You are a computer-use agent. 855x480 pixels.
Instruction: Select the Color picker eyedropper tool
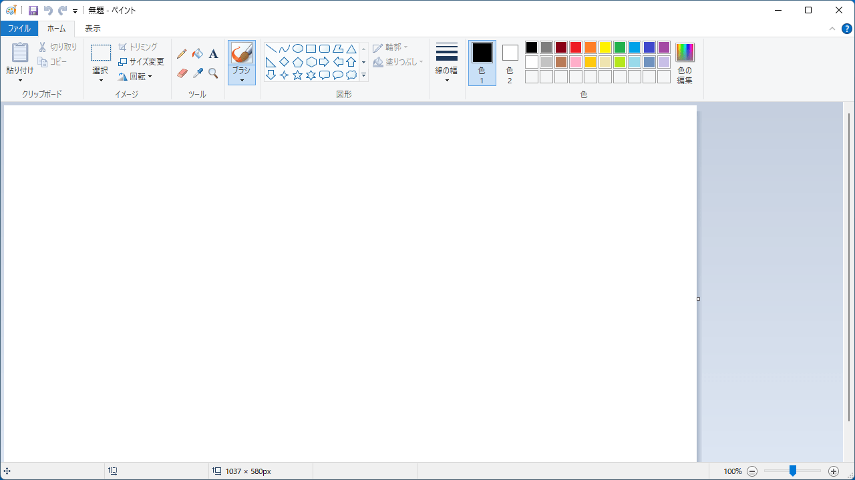coord(198,73)
